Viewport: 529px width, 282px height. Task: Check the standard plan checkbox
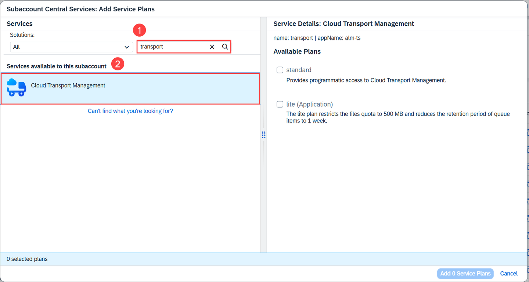280,70
